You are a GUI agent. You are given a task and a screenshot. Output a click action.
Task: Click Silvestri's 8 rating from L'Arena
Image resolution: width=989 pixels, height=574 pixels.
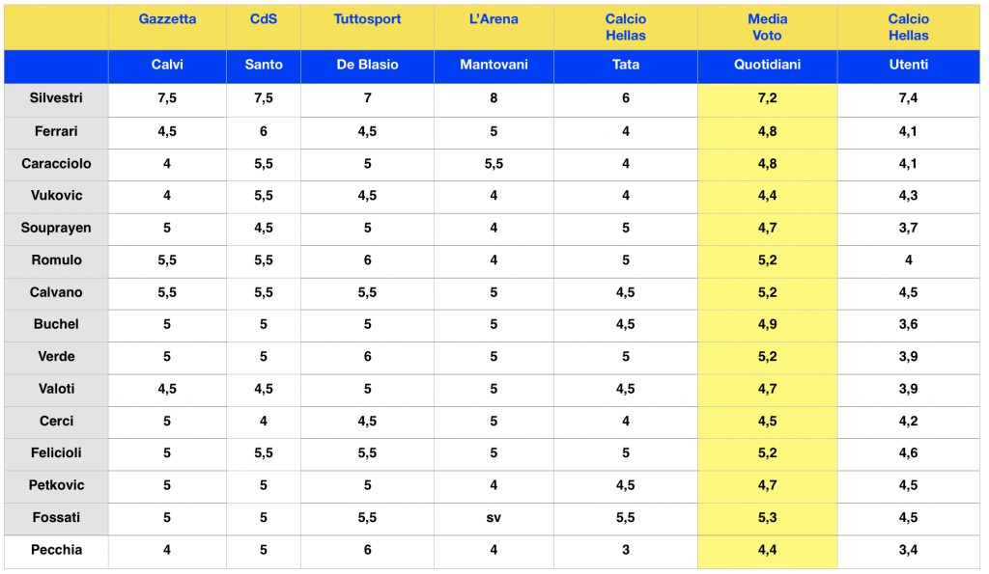pyautogui.click(x=494, y=98)
